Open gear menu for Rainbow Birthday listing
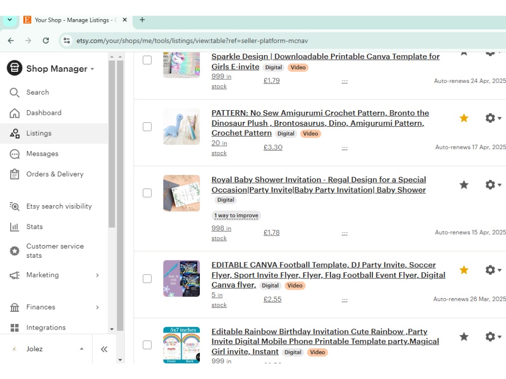This screenshot has height=379, width=506. pos(493,337)
